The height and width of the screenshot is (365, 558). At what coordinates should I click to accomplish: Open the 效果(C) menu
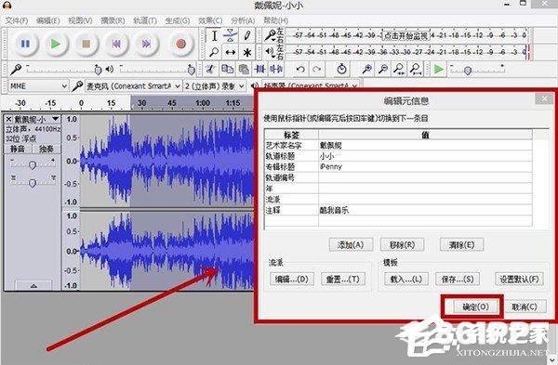[x=210, y=20]
